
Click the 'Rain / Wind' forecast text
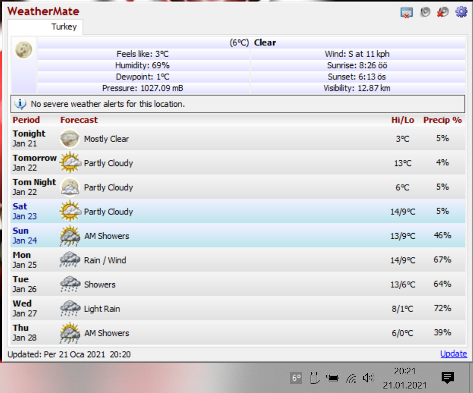105,260
